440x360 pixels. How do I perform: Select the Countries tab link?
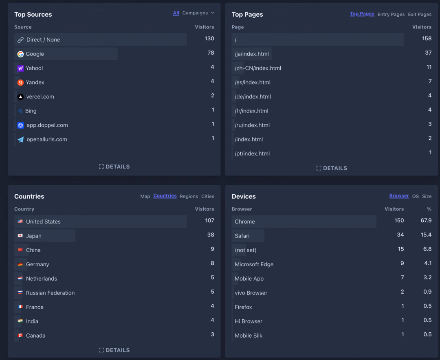[165, 196]
